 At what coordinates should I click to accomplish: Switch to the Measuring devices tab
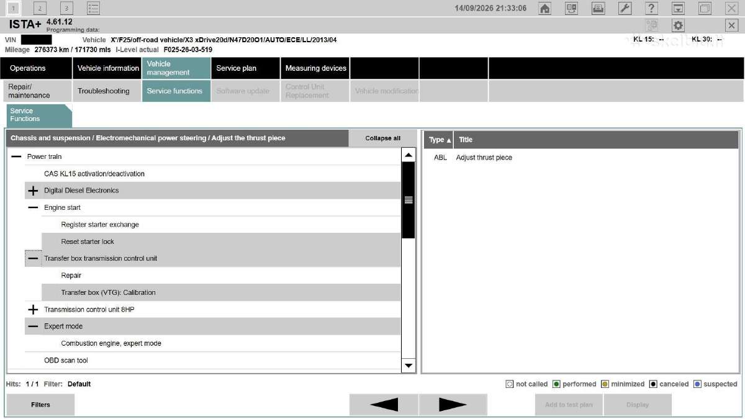[315, 68]
